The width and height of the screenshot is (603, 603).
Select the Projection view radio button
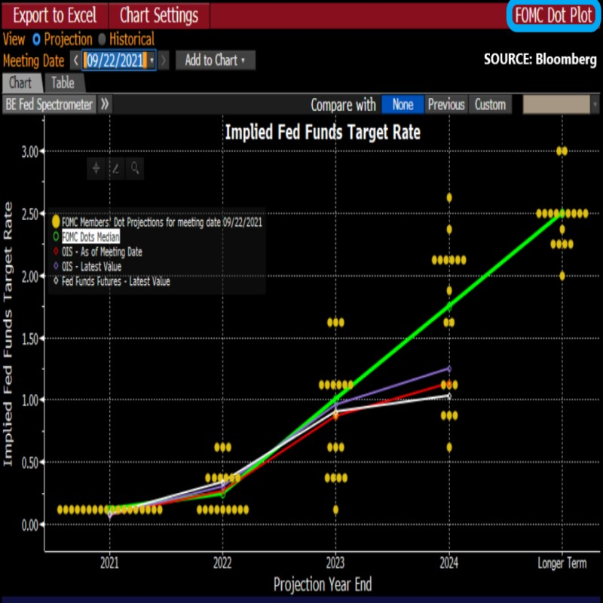pos(36,39)
